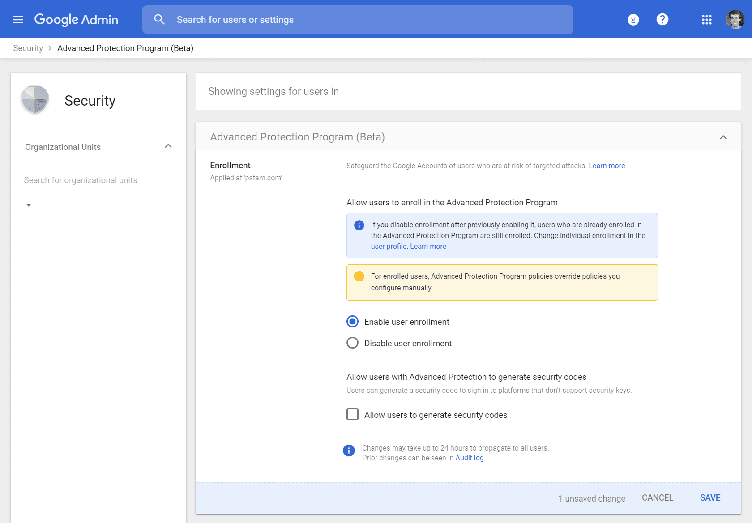
Task: Select Disable user enrollment
Action: 353,343
